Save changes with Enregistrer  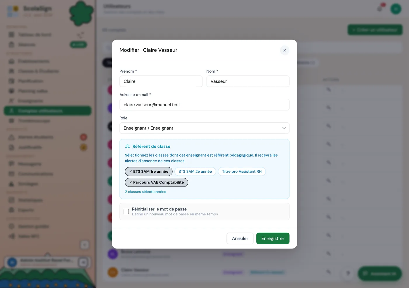pos(273,238)
